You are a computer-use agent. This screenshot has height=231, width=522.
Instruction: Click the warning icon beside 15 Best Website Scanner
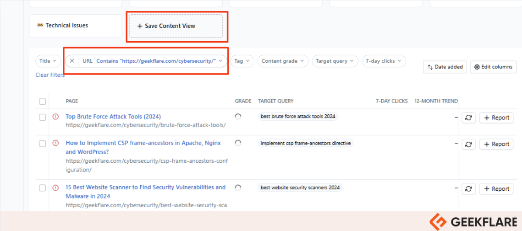coord(55,188)
